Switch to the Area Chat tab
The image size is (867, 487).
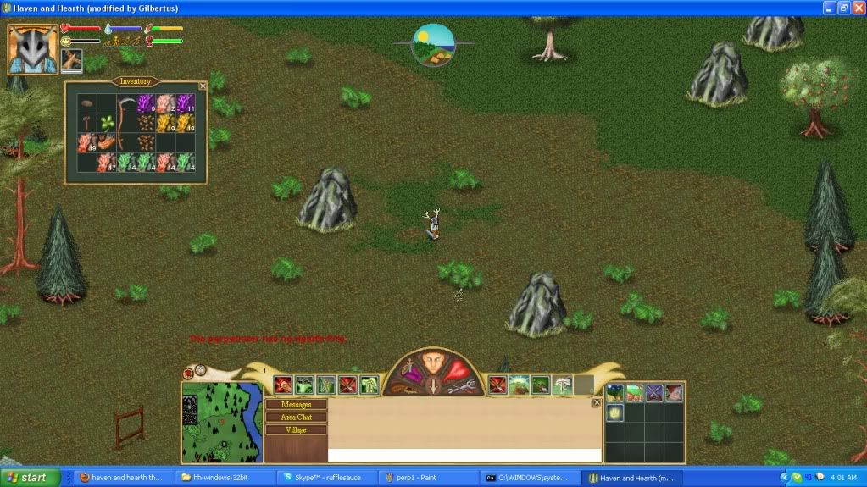click(296, 418)
